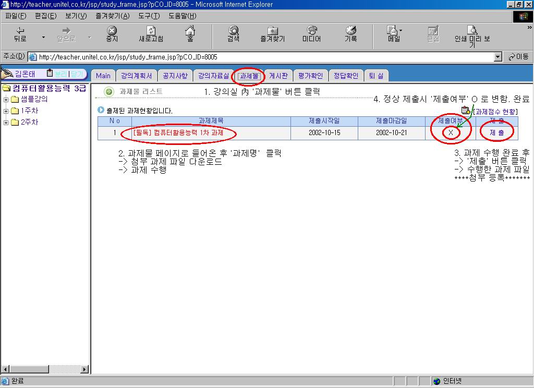The image size is (534, 388).
Task: Click the 제출 submit link
Action: pos(496,133)
